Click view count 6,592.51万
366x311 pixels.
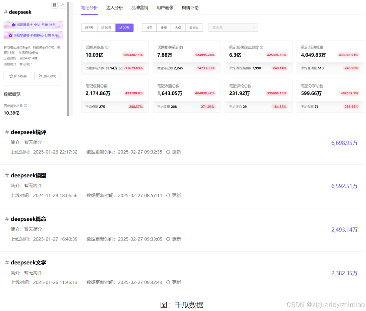pos(344,186)
